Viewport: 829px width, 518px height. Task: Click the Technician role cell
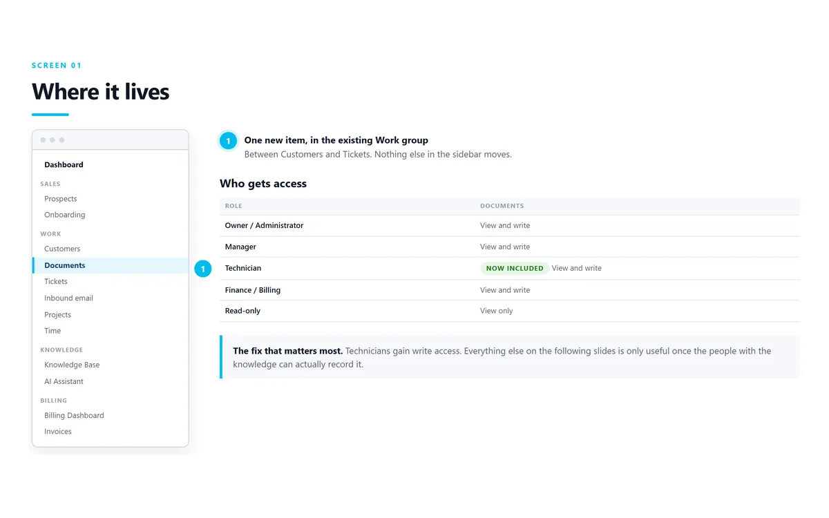pos(243,268)
